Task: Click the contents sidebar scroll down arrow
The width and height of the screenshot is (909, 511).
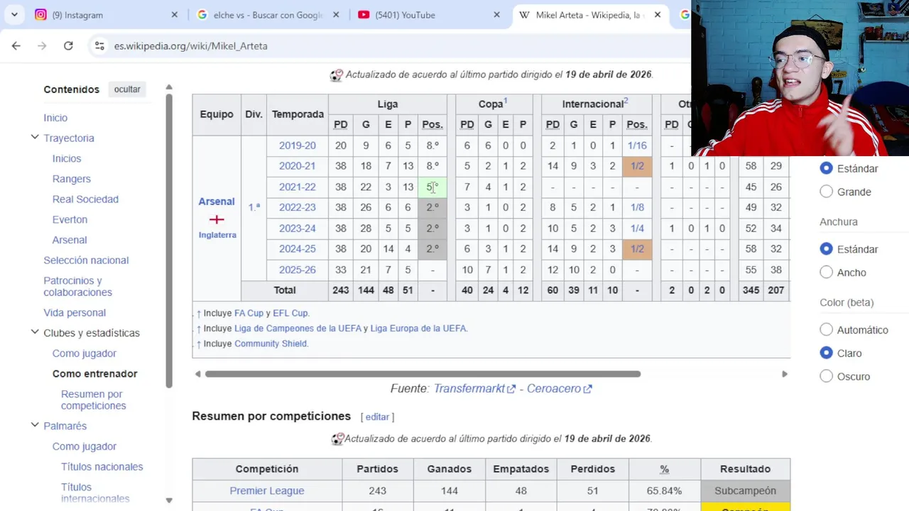Action: [x=169, y=500]
